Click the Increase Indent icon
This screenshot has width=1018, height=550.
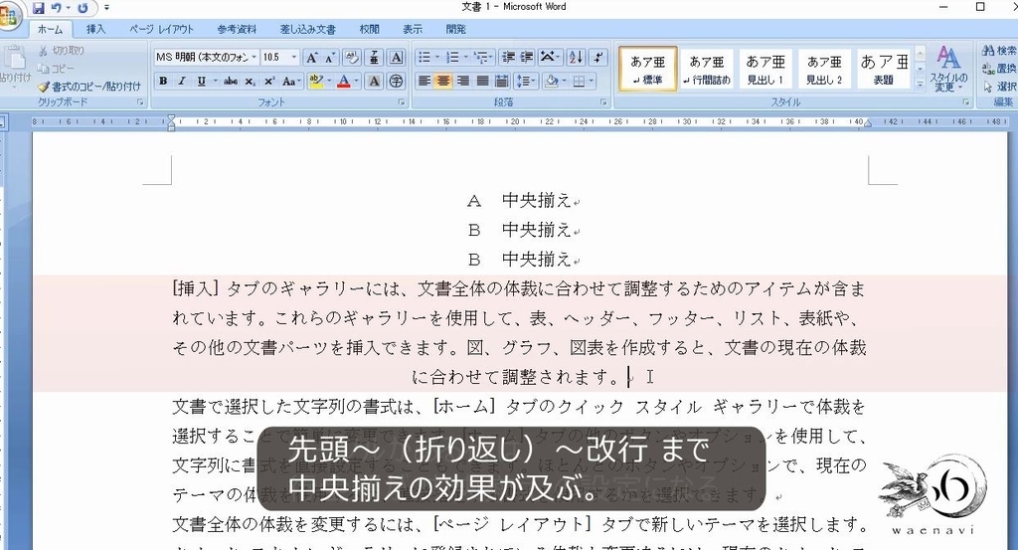[x=527, y=58]
